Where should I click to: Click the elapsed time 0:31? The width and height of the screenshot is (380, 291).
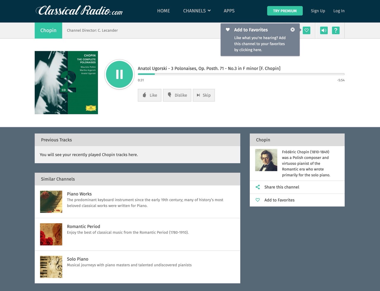point(141,80)
